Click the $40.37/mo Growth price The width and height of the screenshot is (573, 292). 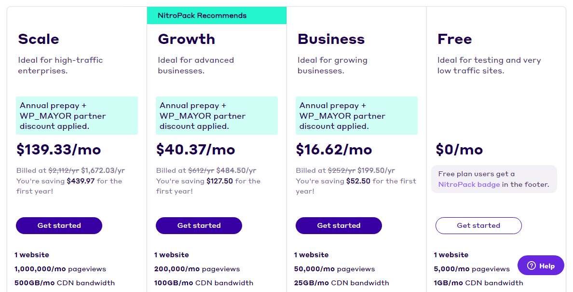[195, 150]
